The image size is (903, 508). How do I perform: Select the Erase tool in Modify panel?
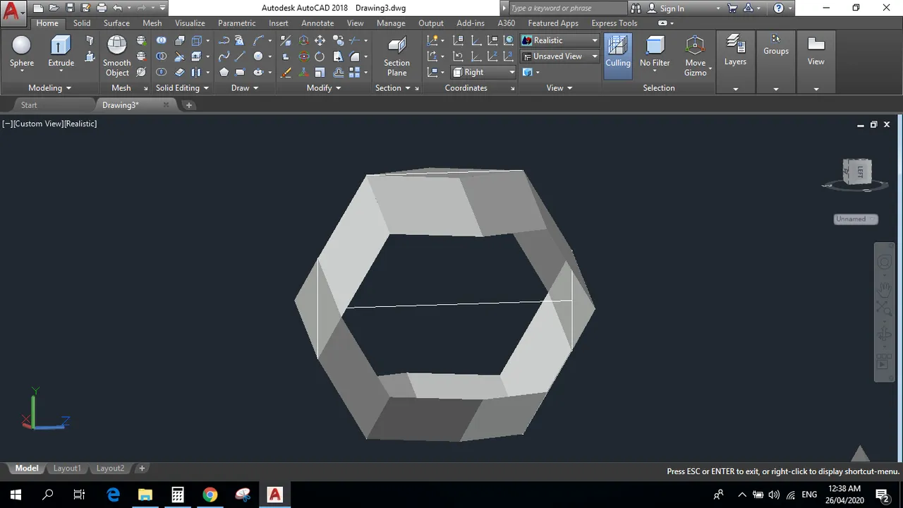pos(286,72)
